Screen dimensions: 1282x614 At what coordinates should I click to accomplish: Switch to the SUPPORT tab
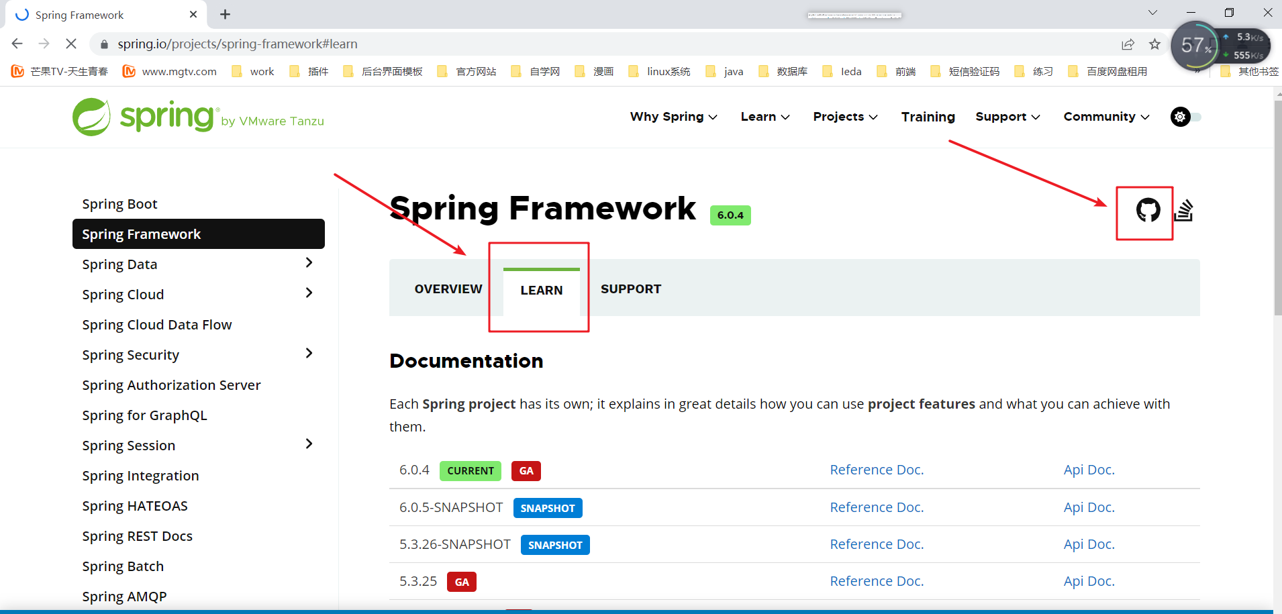[631, 289]
